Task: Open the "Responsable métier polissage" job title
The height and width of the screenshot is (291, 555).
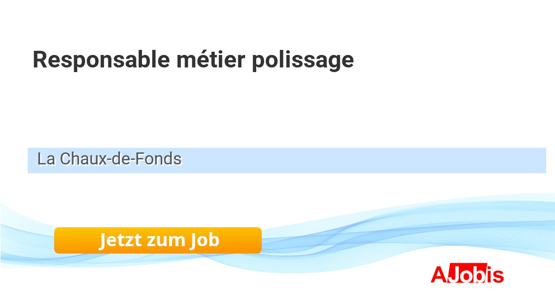Action: 193,60
